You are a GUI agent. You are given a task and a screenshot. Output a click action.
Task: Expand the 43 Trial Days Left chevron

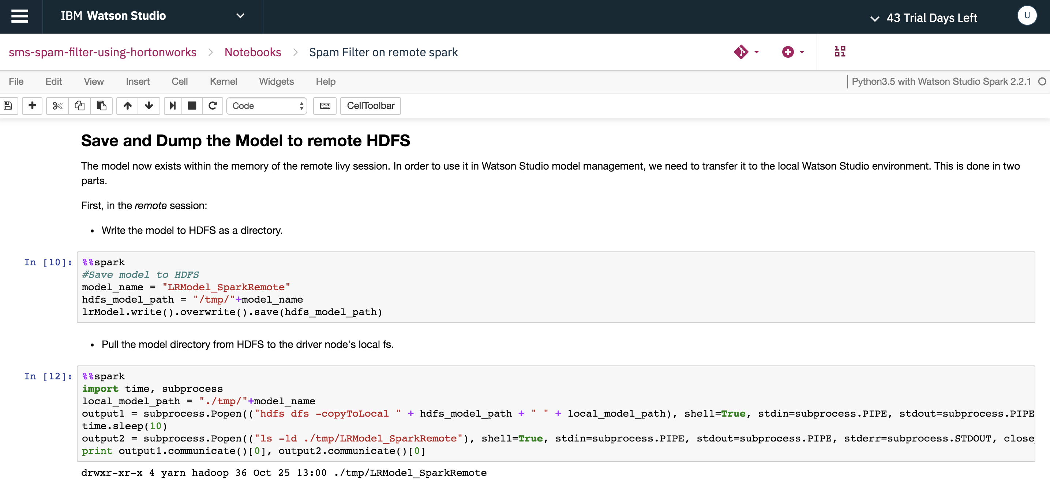point(874,18)
